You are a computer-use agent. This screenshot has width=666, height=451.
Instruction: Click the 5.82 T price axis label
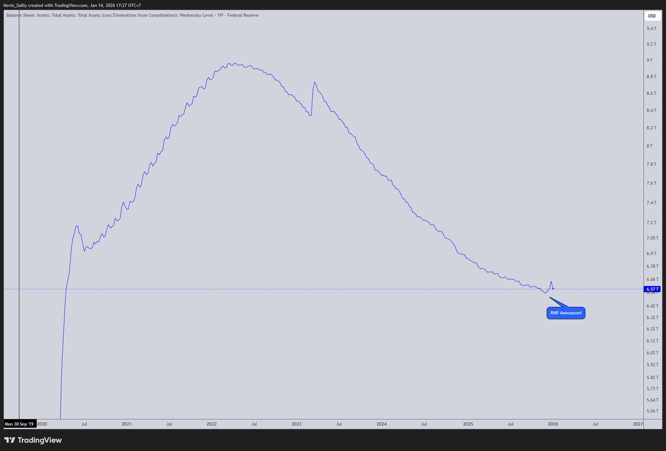653,377
